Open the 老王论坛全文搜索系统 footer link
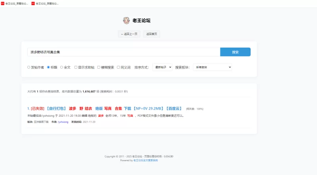This screenshot has height=175, width=317. click(x=146, y=160)
